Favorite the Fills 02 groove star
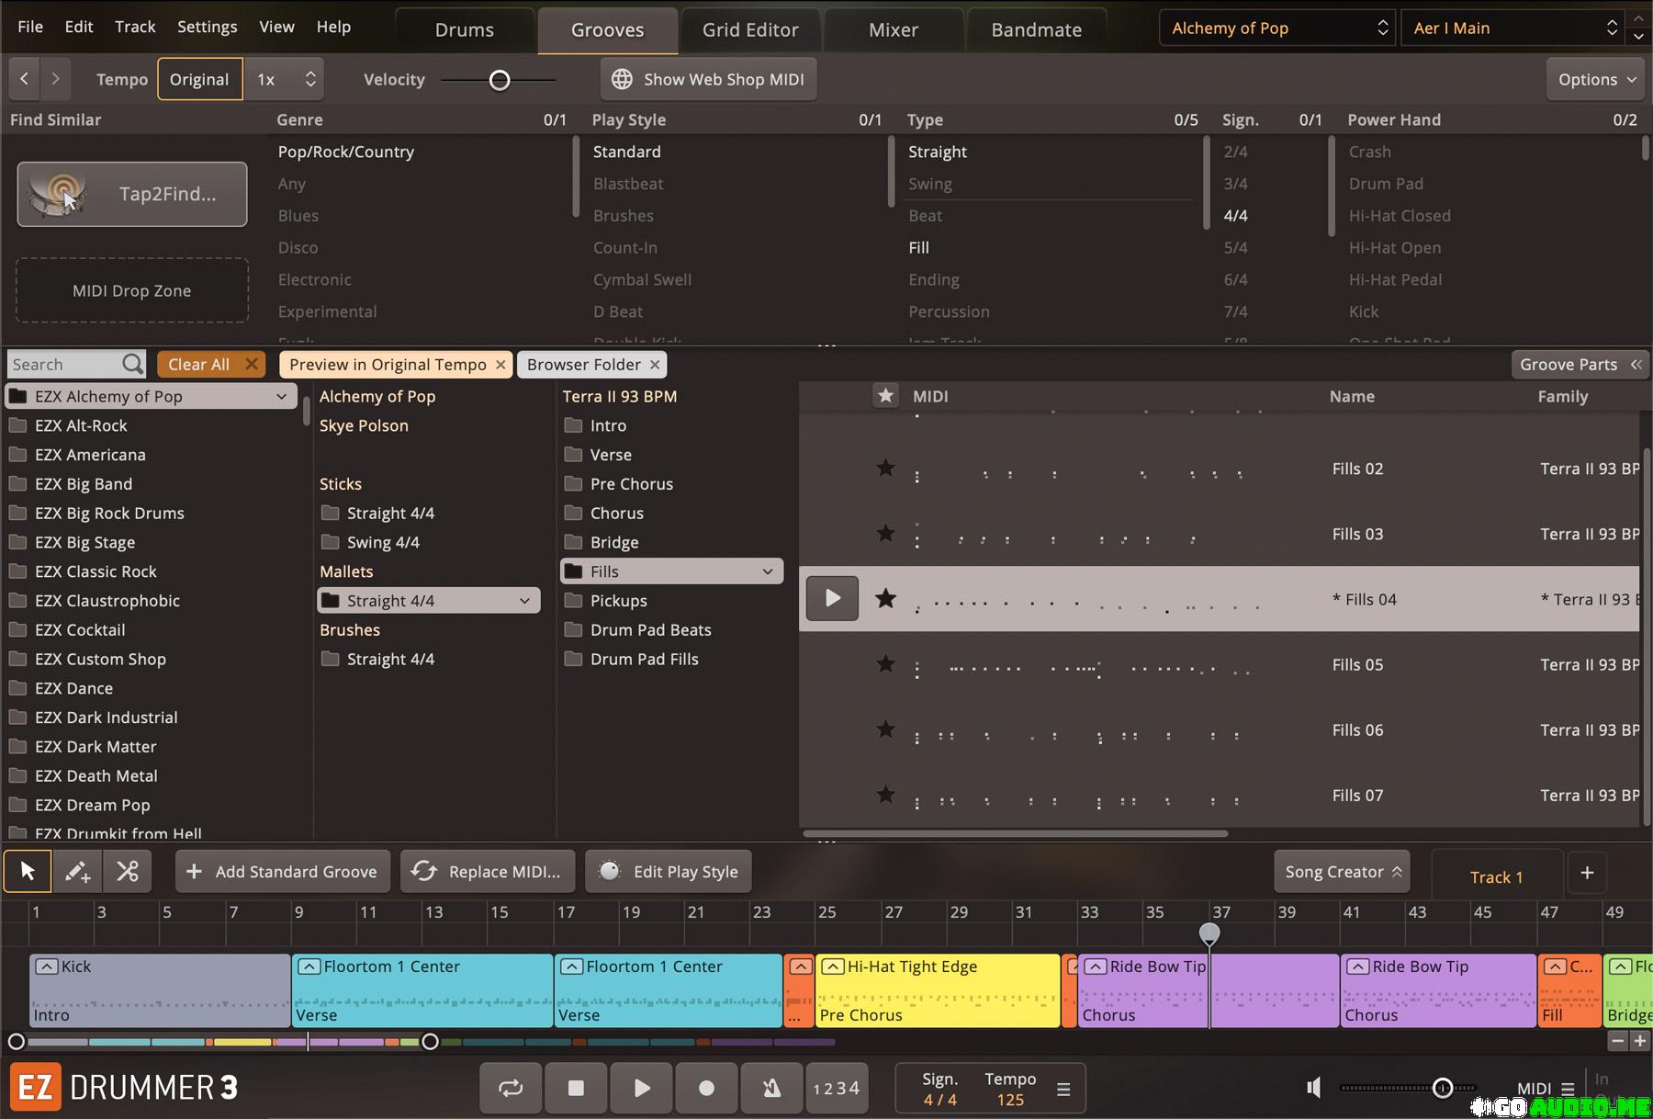1653x1119 pixels. [885, 469]
